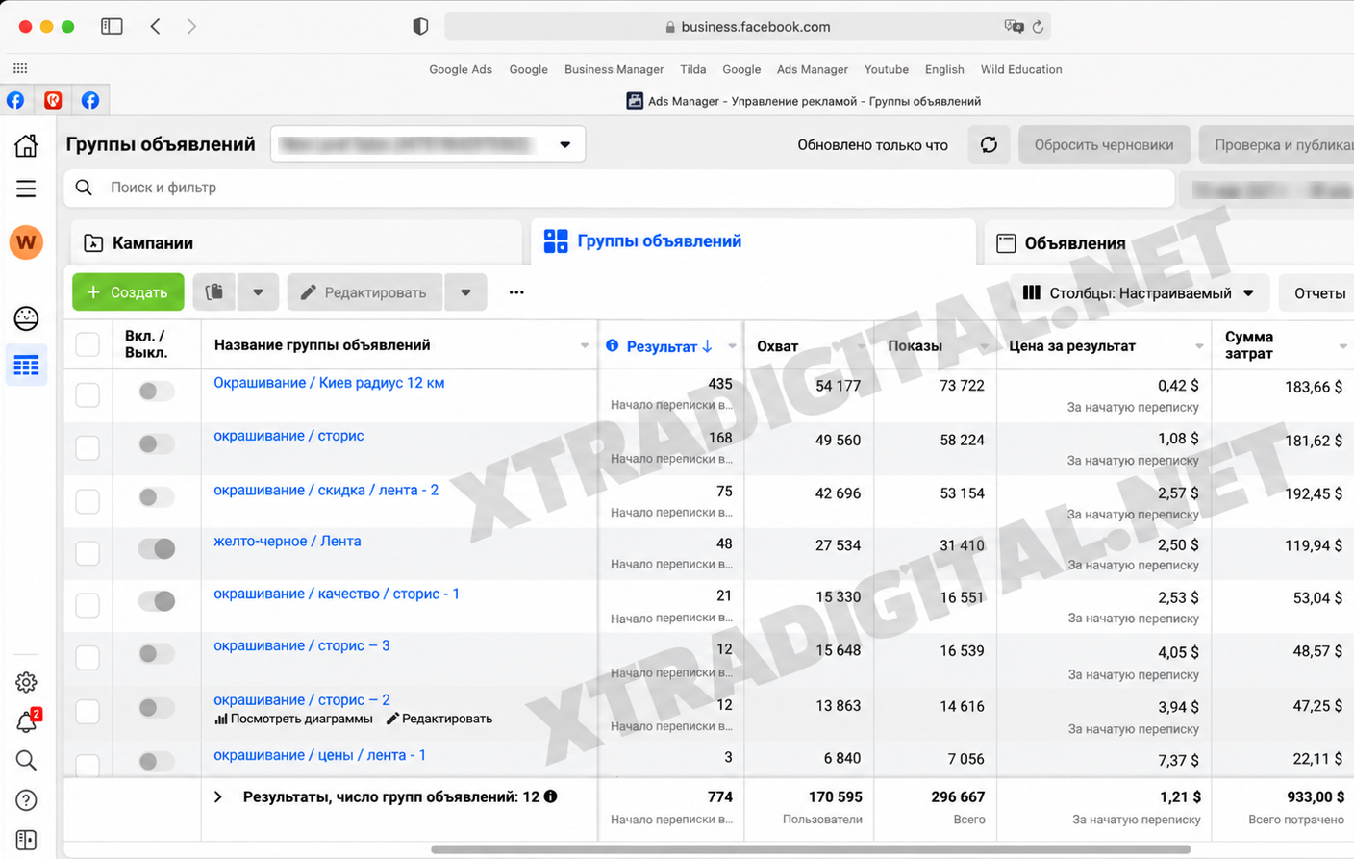Click the Поиск и фильтр search field
Screen dimensions: 1354x859
pyautogui.click(x=619, y=188)
